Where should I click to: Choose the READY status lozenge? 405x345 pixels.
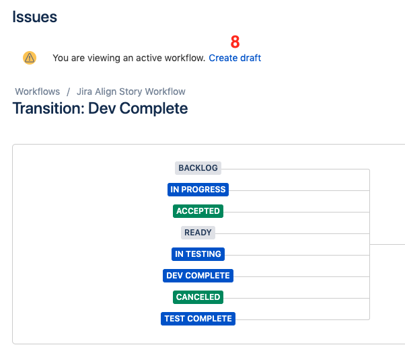pyautogui.click(x=198, y=233)
